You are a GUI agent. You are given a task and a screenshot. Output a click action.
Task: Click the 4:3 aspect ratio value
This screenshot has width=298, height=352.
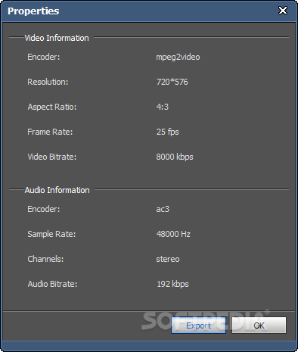coord(163,107)
